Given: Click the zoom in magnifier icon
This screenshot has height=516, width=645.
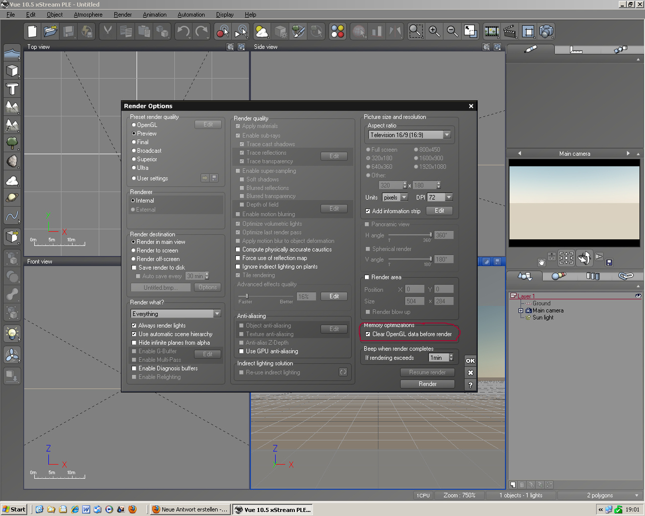Looking at the screenshot, I should 434,32.
